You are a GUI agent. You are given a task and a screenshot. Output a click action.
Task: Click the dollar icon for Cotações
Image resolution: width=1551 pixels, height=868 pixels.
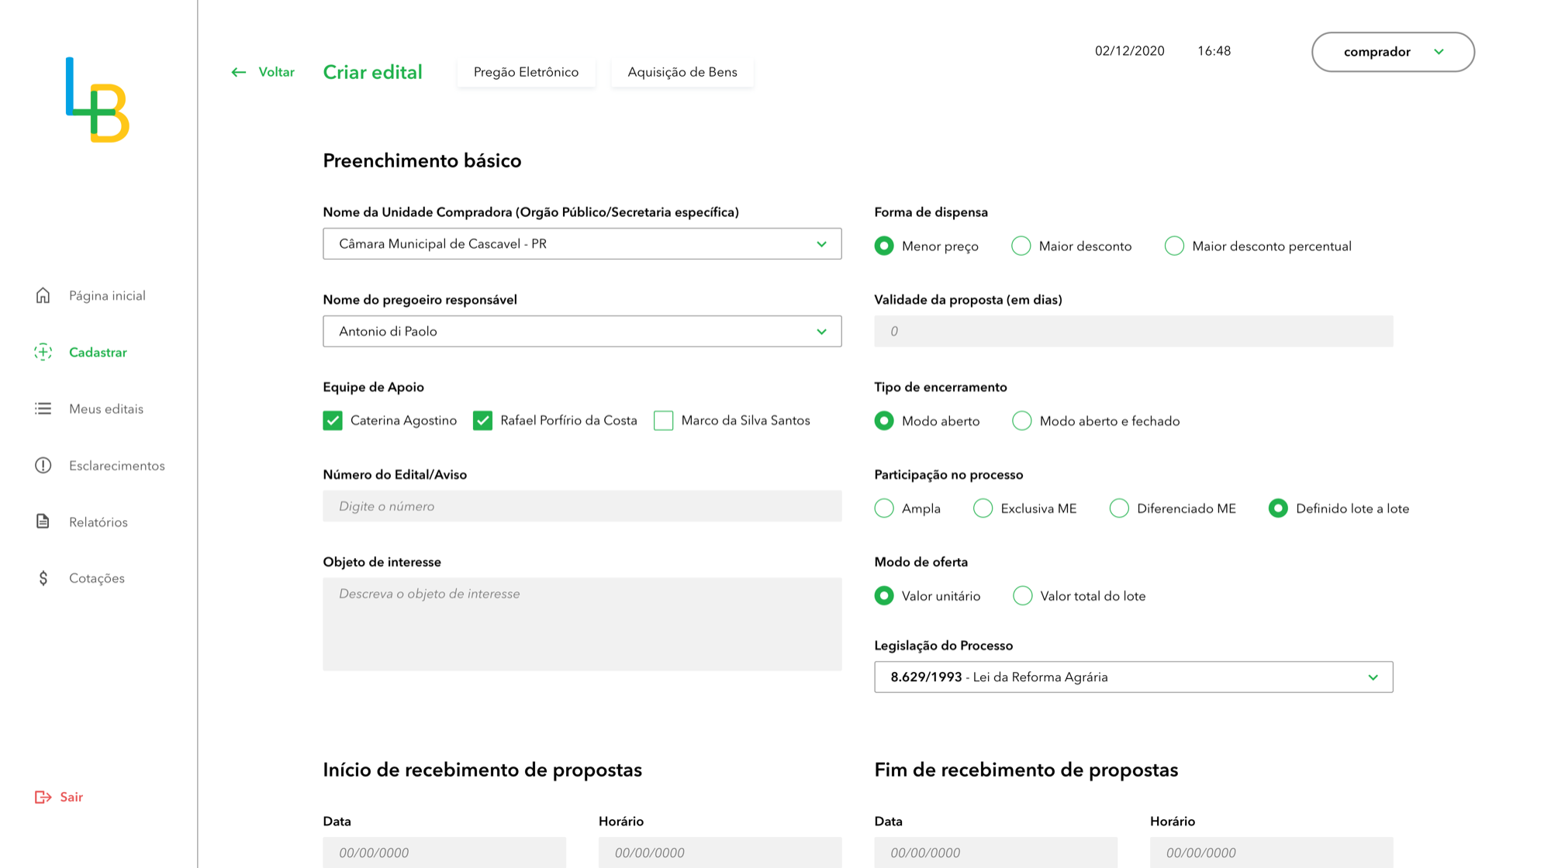click(x=43, y=578)
